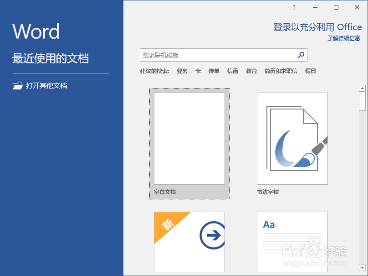Maximize the Word window

click(x=336, y=7)
